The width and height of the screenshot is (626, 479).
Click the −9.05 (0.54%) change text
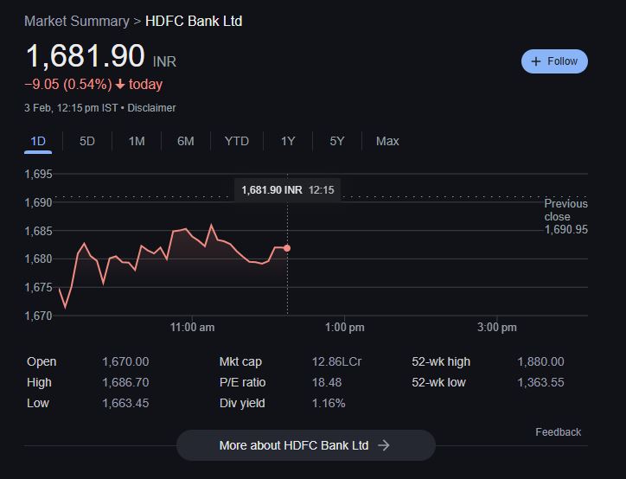tap(68, 84)
